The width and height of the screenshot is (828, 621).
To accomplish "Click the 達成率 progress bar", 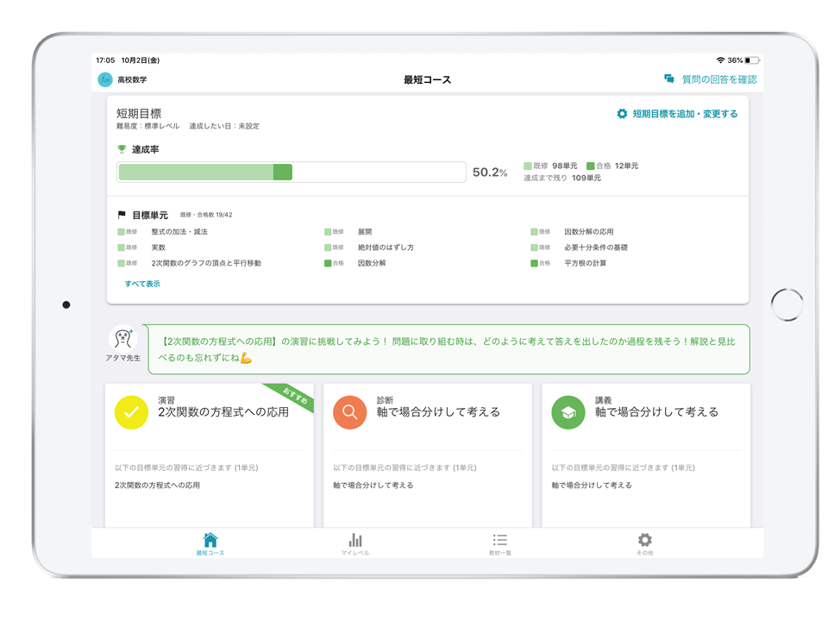I will click(x=292, y=172).
